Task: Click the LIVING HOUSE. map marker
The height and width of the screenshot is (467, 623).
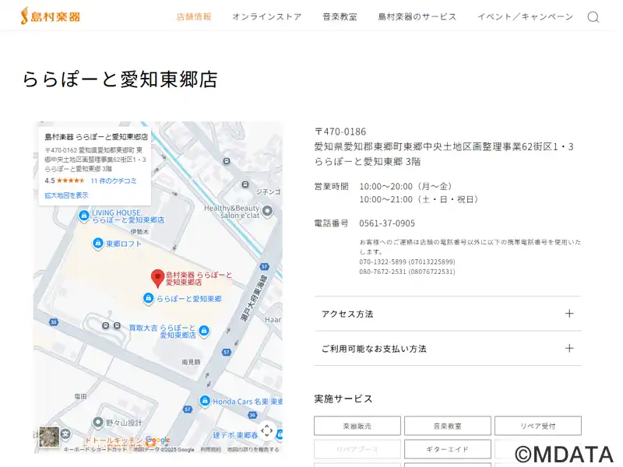Action: click(x=84, y=216)
